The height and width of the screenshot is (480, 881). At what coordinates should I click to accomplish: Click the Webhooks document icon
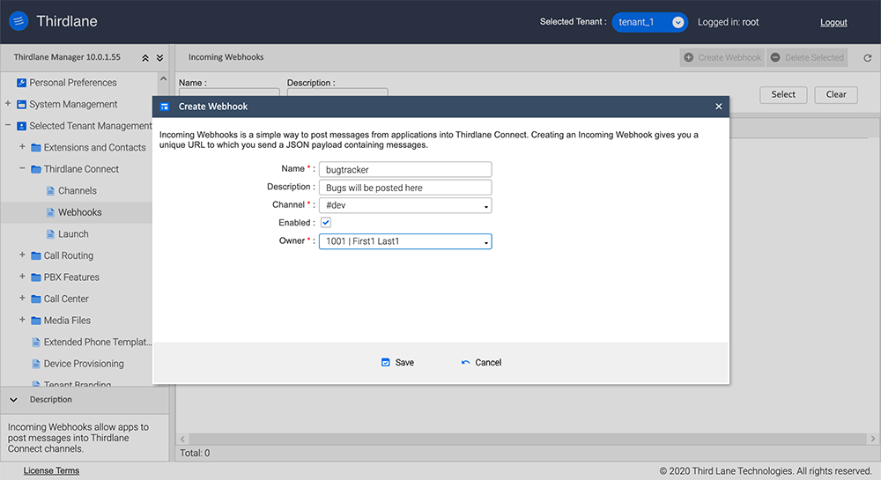pos(50,212)
